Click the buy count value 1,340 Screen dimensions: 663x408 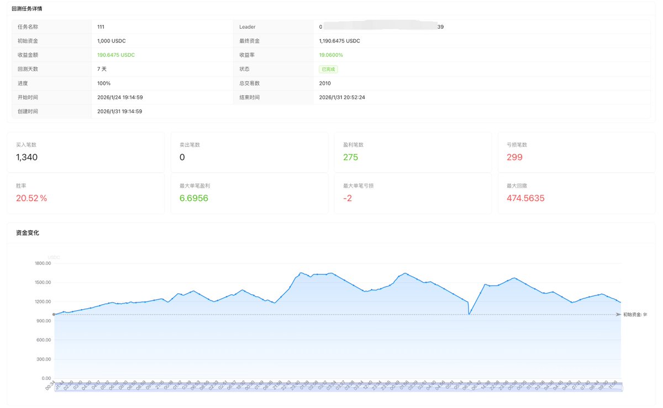pyautogui.click(x=27, y=157)
